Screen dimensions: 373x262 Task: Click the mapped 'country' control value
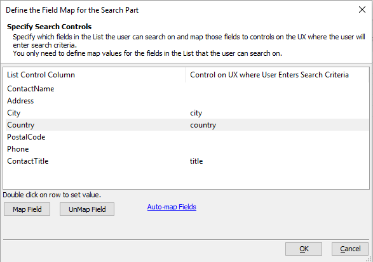pos(203,125)
